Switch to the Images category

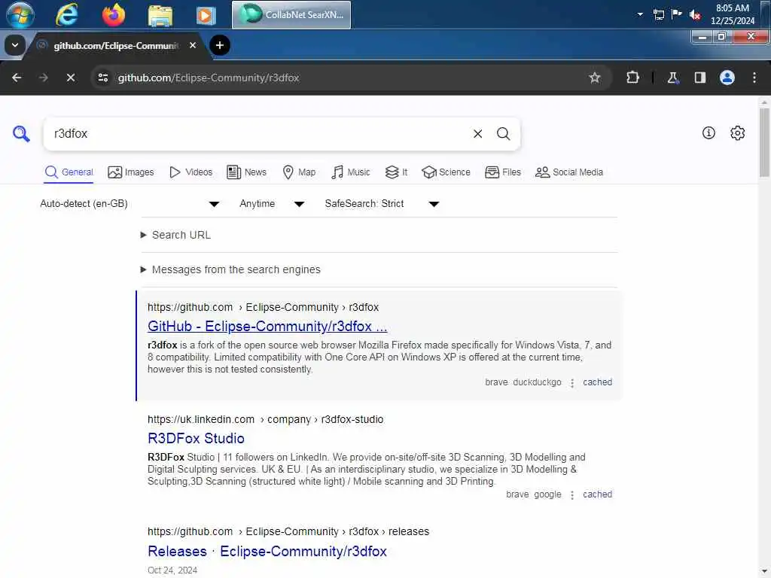pos(131,172)
